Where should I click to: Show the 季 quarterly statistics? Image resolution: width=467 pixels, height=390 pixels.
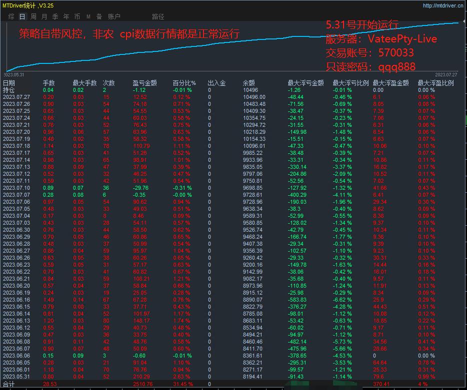(x=55, y=16)
